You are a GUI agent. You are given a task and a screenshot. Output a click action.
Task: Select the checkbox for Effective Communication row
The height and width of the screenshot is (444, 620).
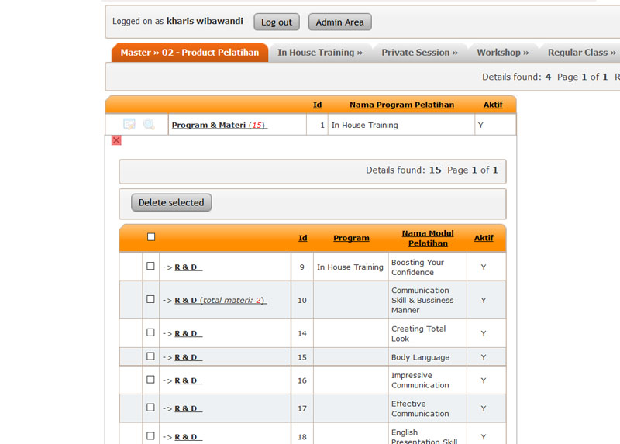pyautogui.click(x=151, y=408)
